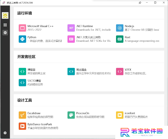Click the 开发者的网上家 description
168x139 pixels.
coord(36,73)
